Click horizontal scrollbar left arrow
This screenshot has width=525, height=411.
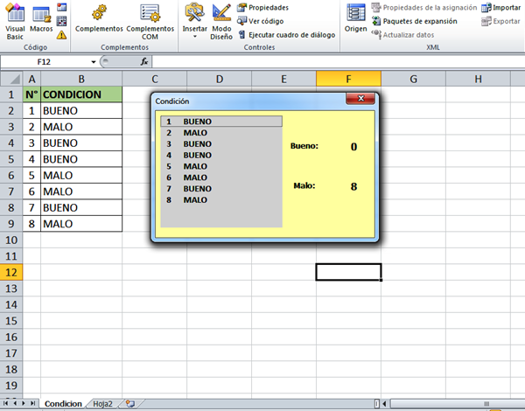coord(384,404)
